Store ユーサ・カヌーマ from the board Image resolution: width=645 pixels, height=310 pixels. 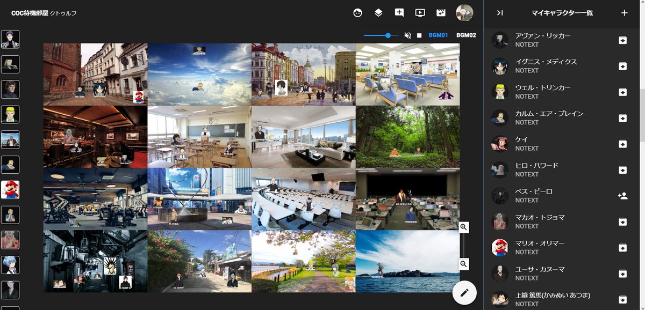tap(622, 274)
